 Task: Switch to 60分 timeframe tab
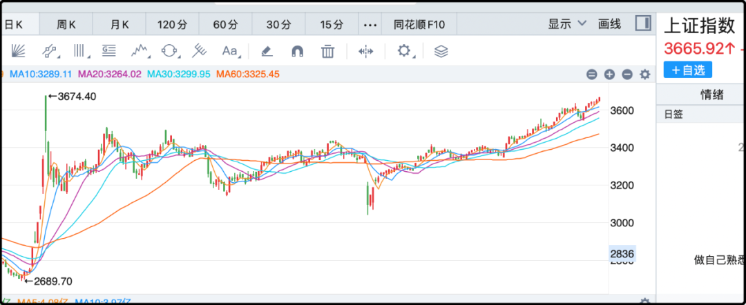pos(225,25)
